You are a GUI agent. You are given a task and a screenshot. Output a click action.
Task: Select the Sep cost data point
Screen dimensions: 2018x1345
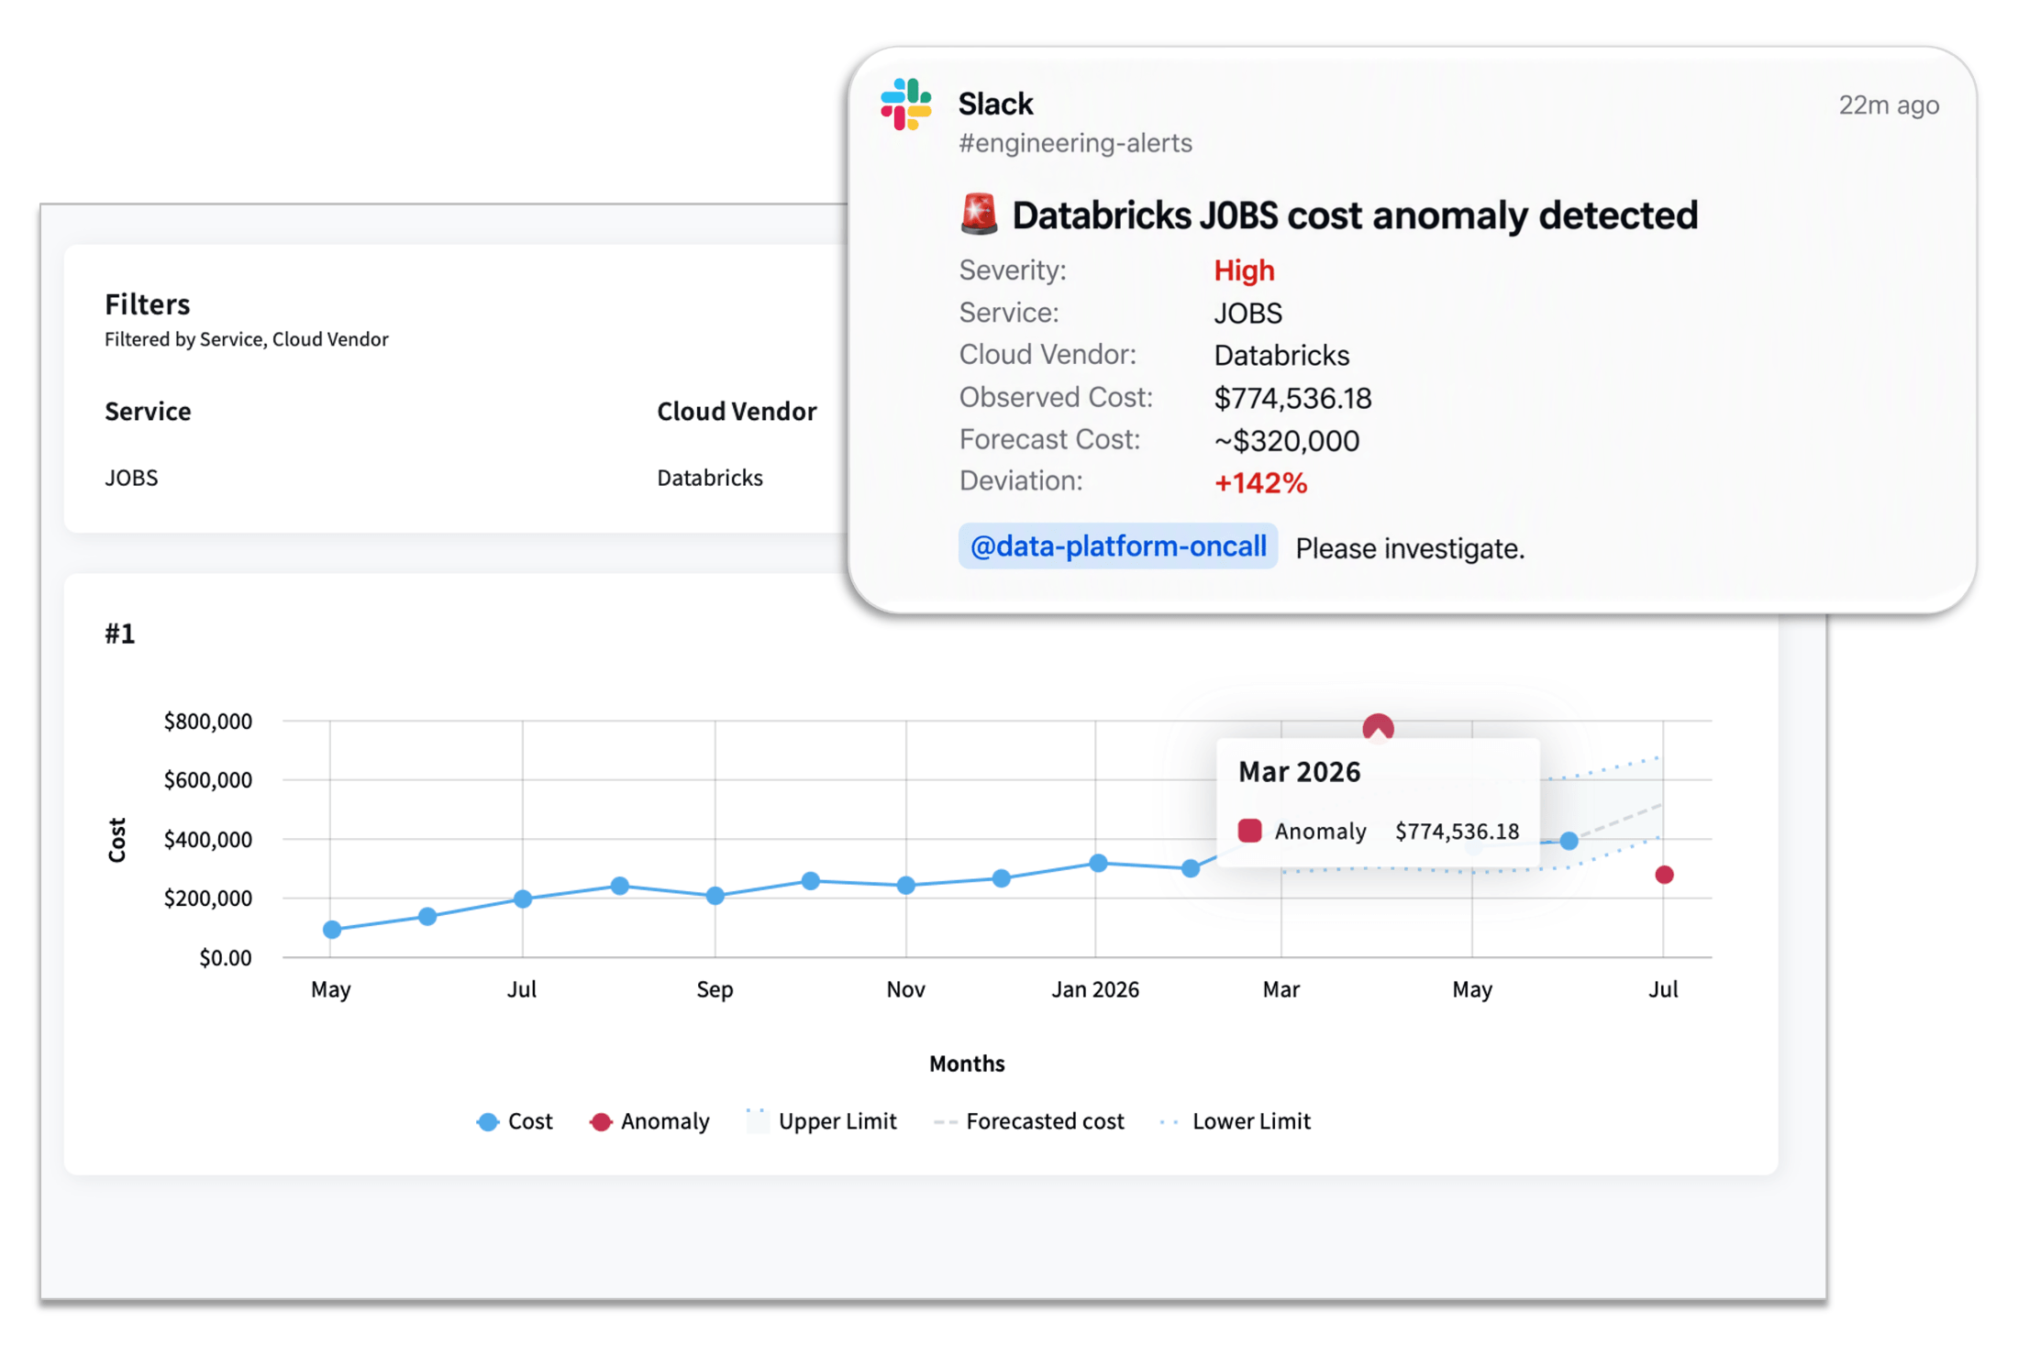point(715,896)
